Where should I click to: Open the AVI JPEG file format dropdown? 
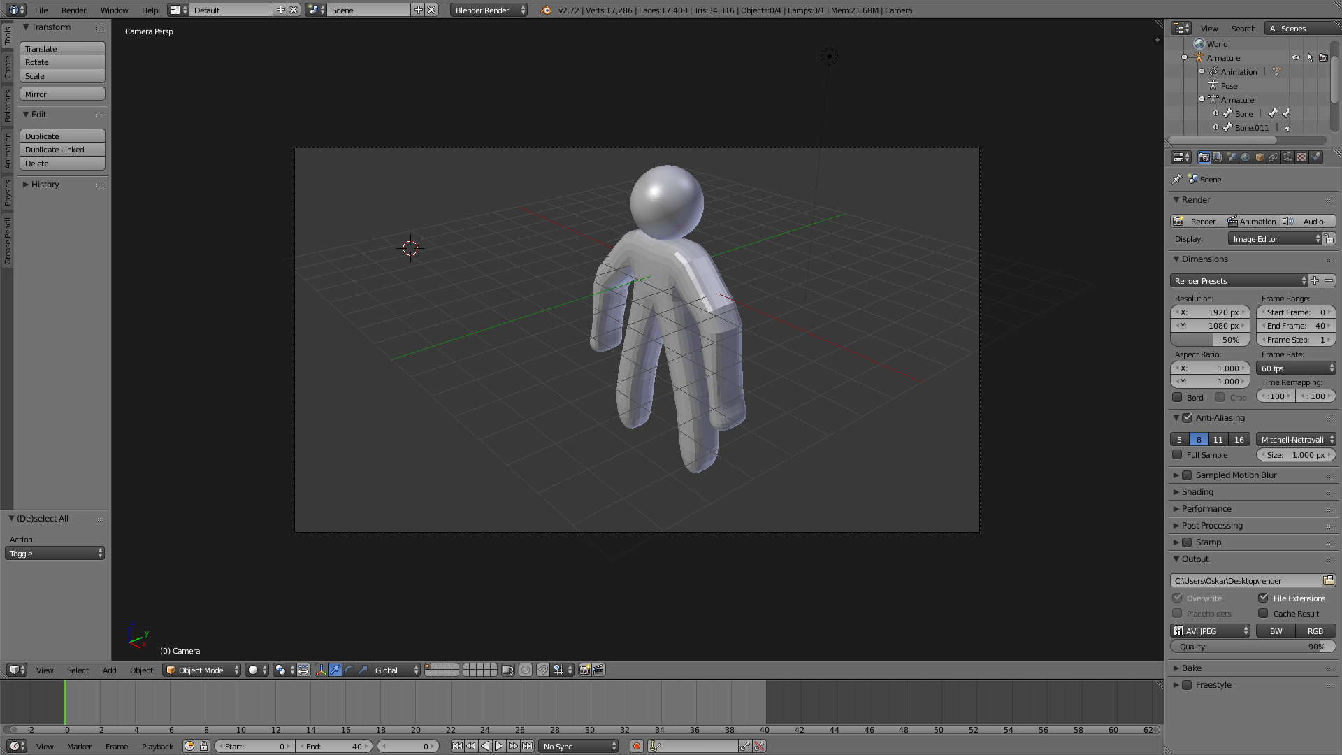1210,631
